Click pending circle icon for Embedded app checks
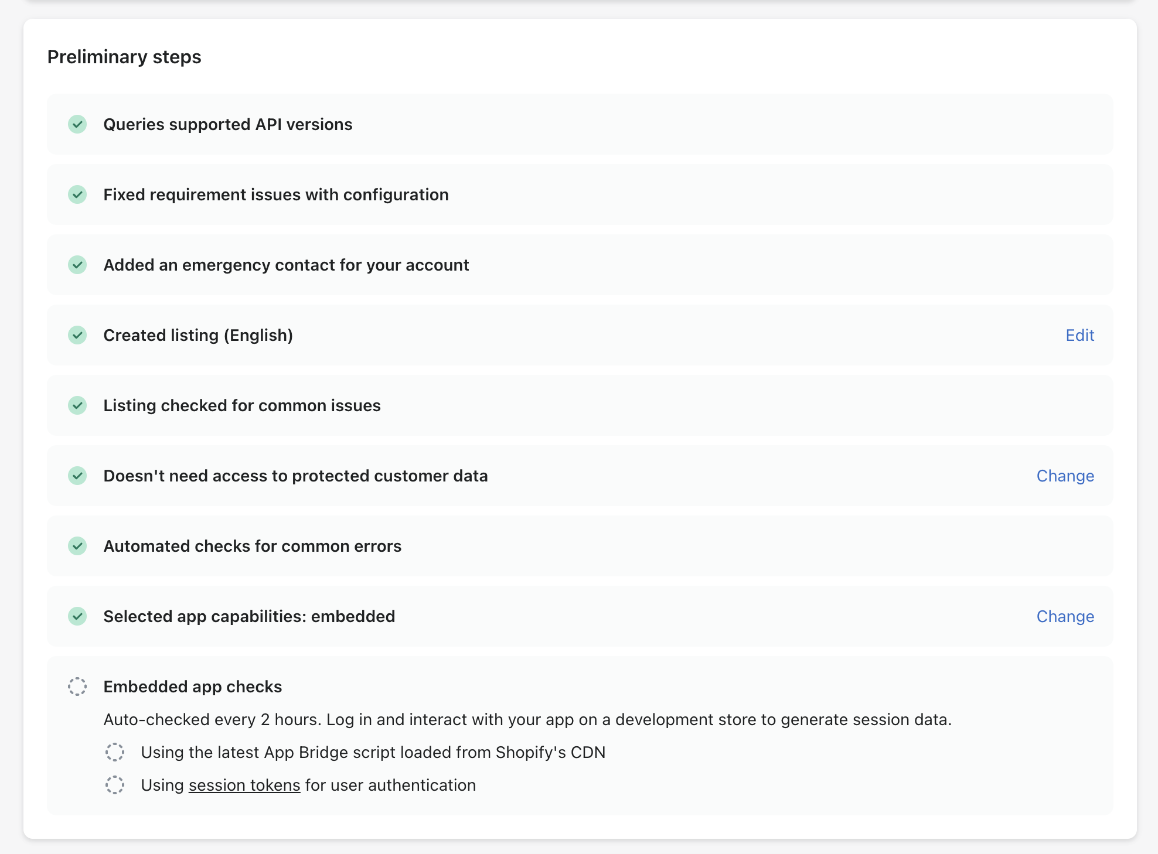The image size is (1158, 854). 77,686
